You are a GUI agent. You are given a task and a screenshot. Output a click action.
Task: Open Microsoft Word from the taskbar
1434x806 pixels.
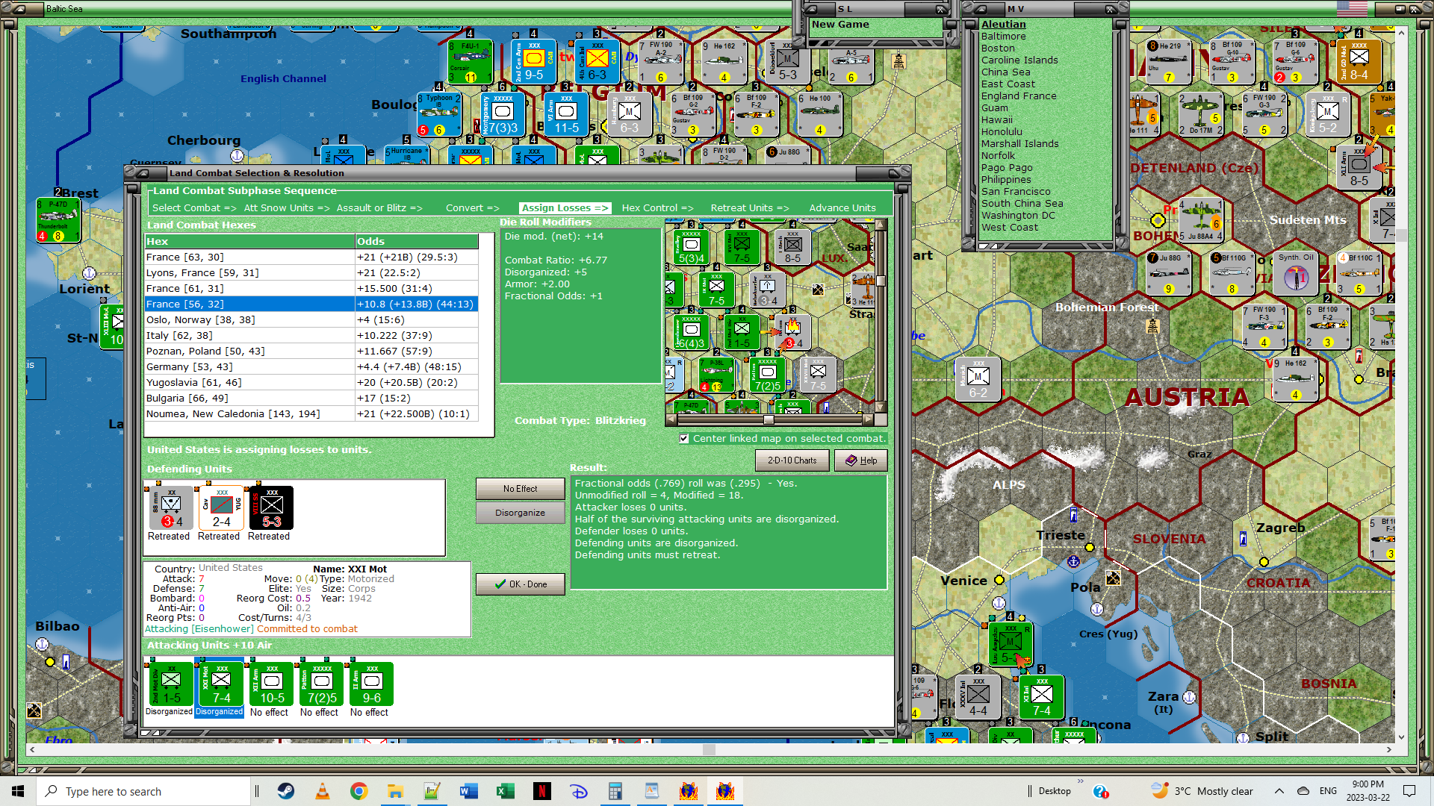(469, 791)
